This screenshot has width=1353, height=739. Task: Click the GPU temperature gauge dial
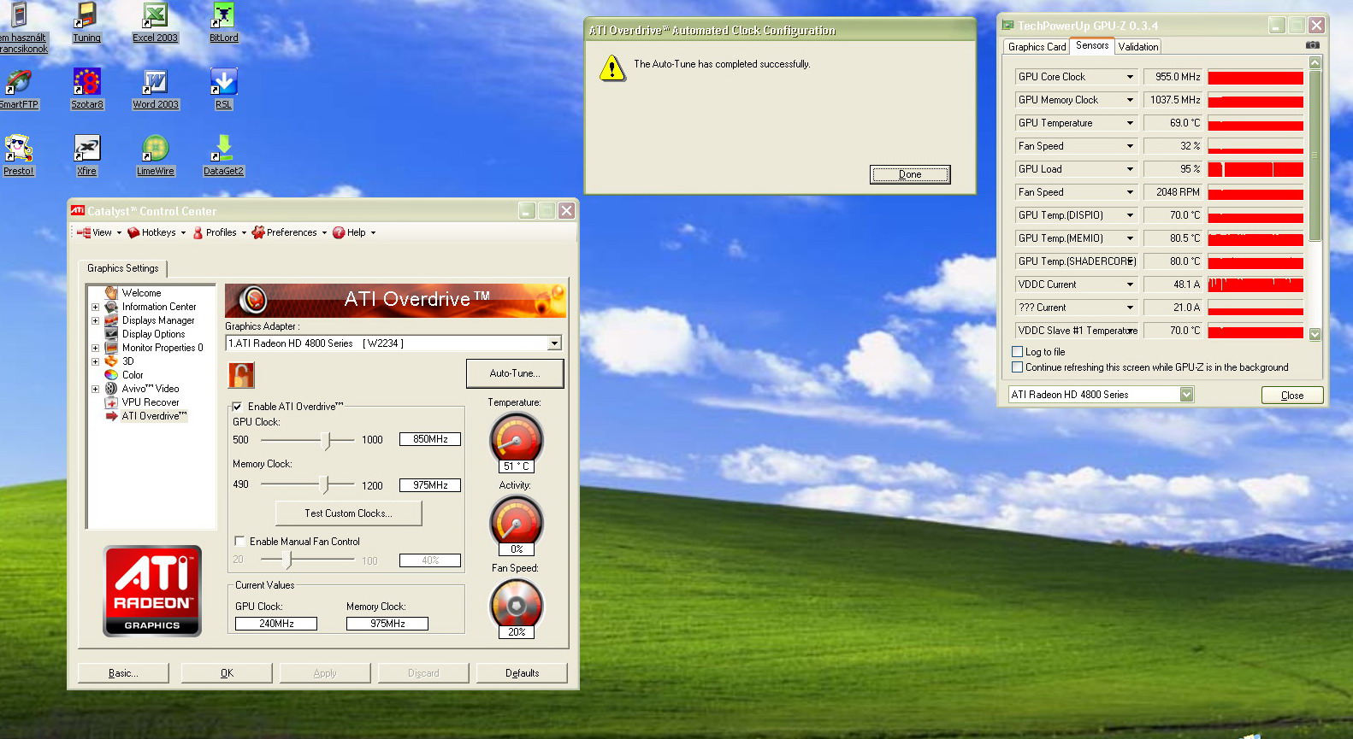pos(516,439)
